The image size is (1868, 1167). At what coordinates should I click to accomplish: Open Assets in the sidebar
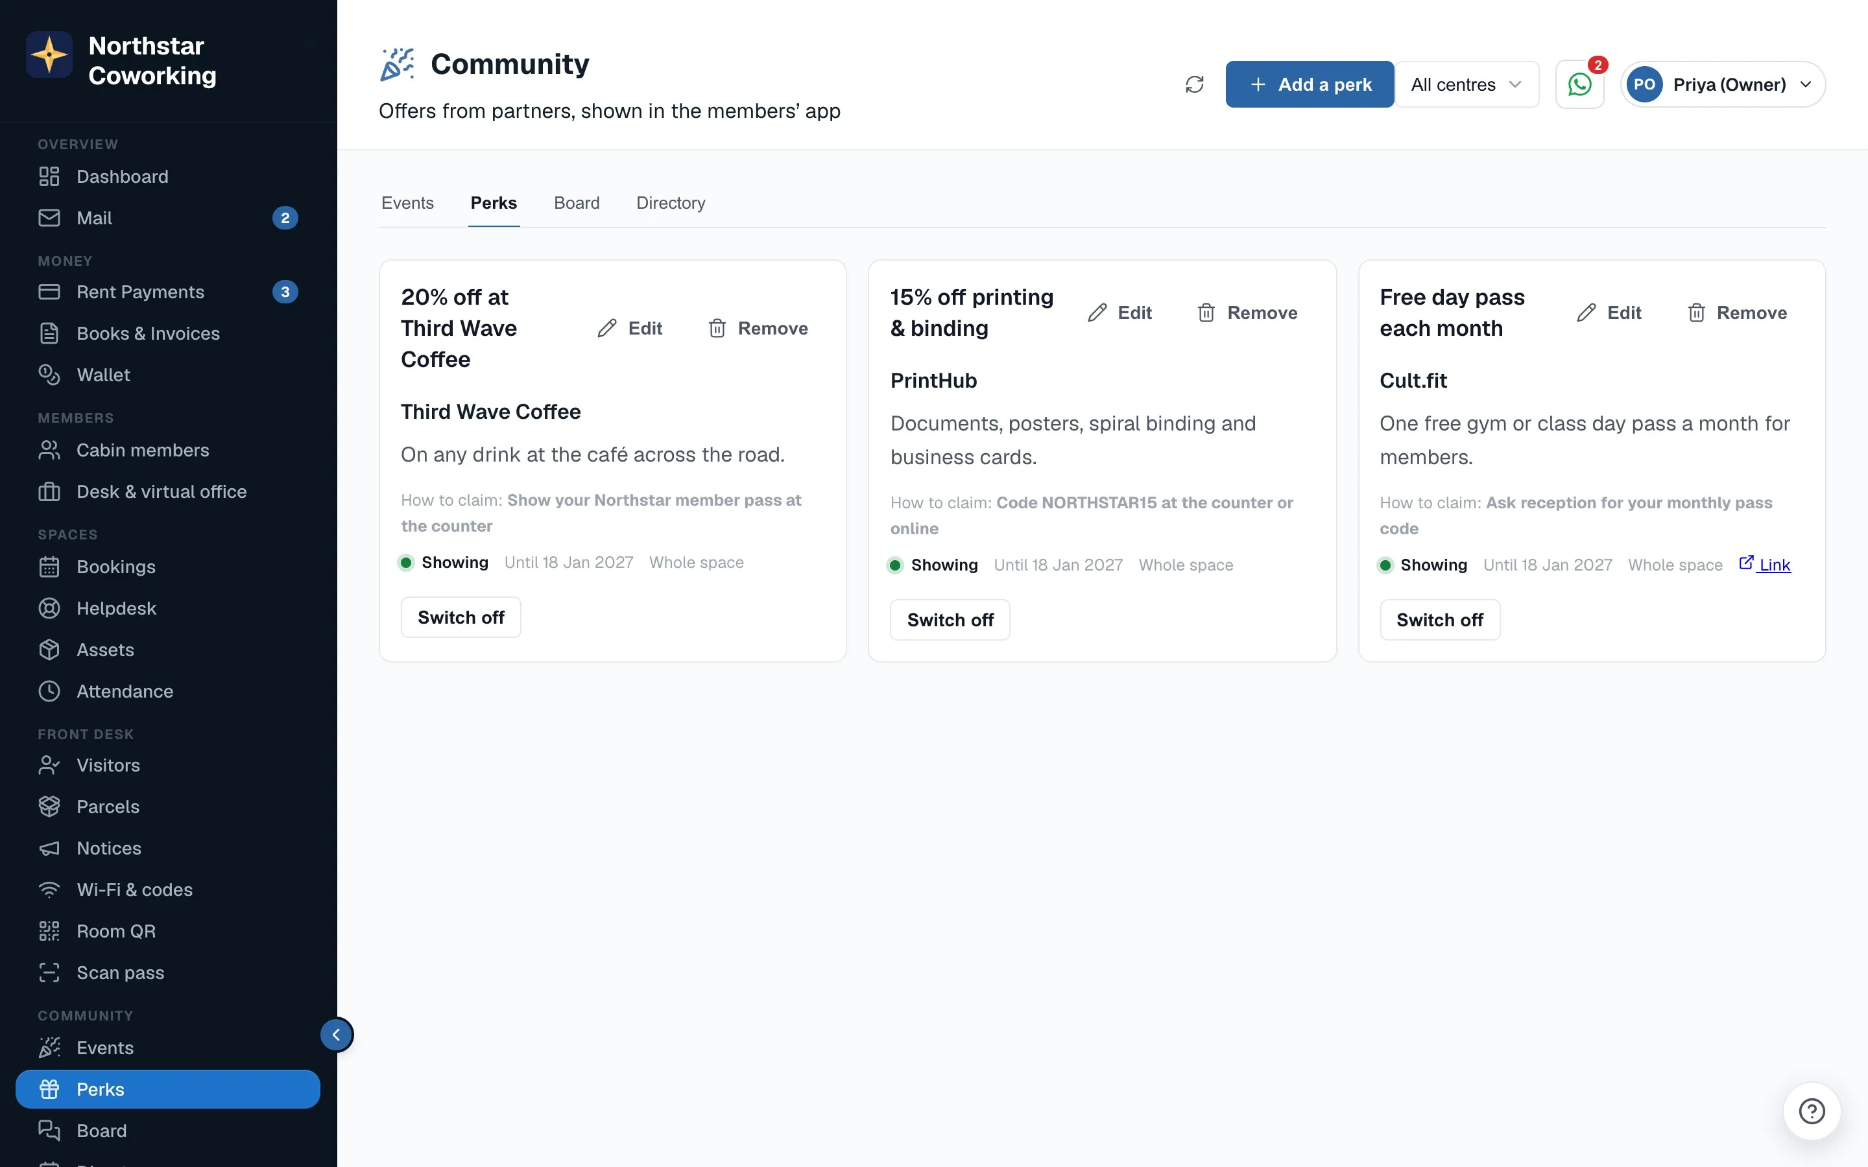[167, 650]
